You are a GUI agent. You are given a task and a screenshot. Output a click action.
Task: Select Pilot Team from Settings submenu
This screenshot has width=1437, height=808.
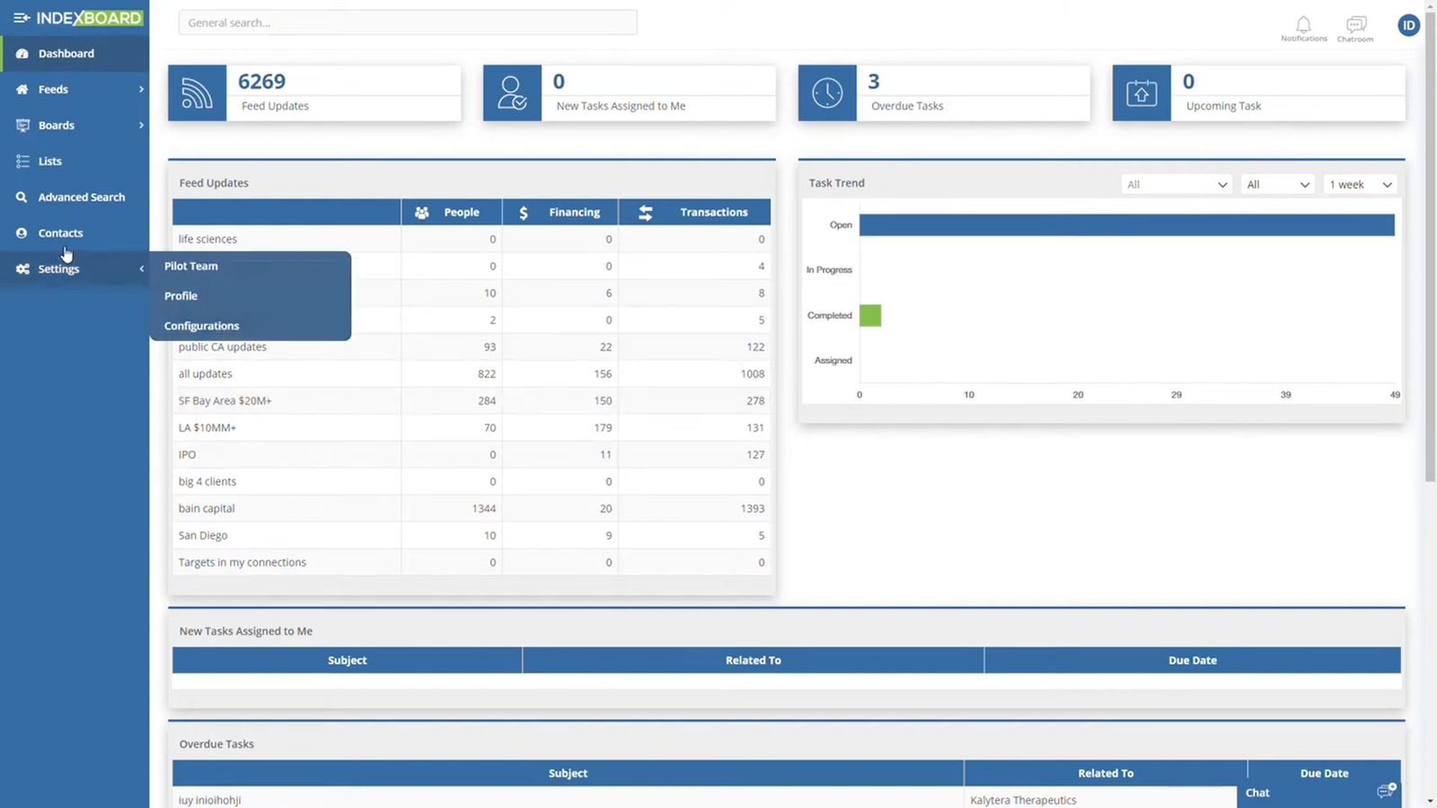point(191,266)
